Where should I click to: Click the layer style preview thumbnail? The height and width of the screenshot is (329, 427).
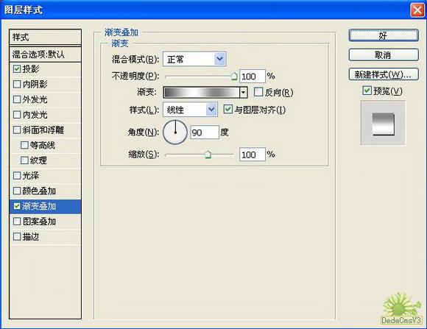coord(383,123)
